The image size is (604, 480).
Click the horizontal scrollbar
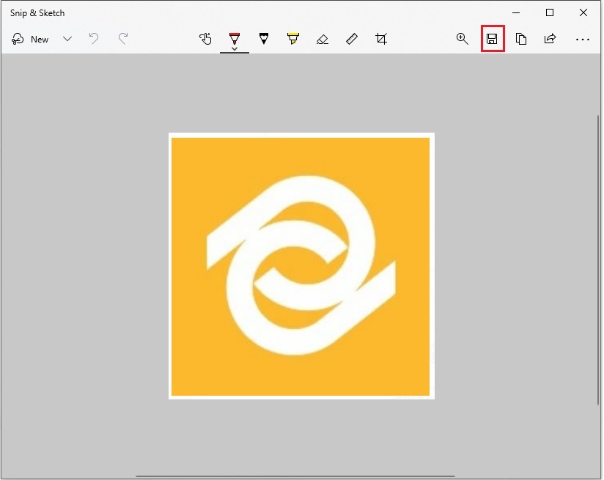tap(295, 476)
